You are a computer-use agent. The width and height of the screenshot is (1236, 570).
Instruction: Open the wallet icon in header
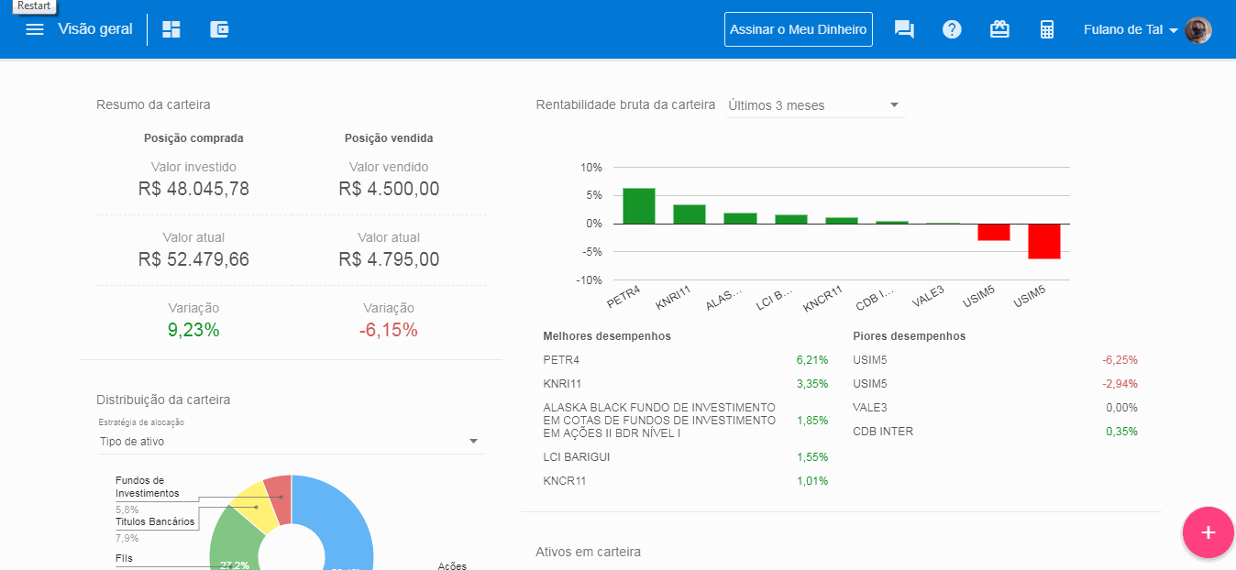[219, 29]
